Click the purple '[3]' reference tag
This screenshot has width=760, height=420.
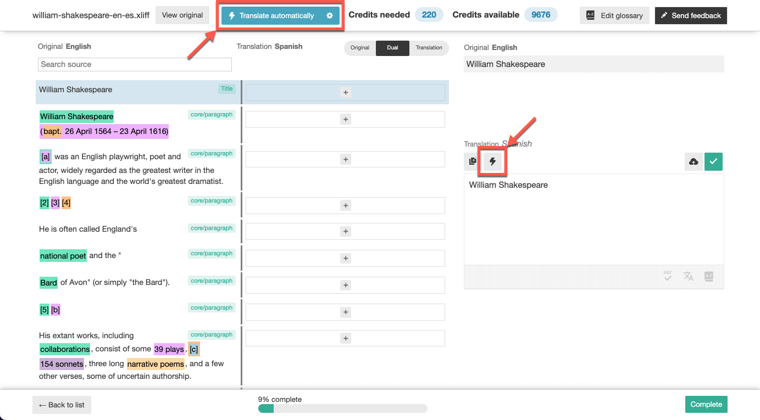click(55, 203)
